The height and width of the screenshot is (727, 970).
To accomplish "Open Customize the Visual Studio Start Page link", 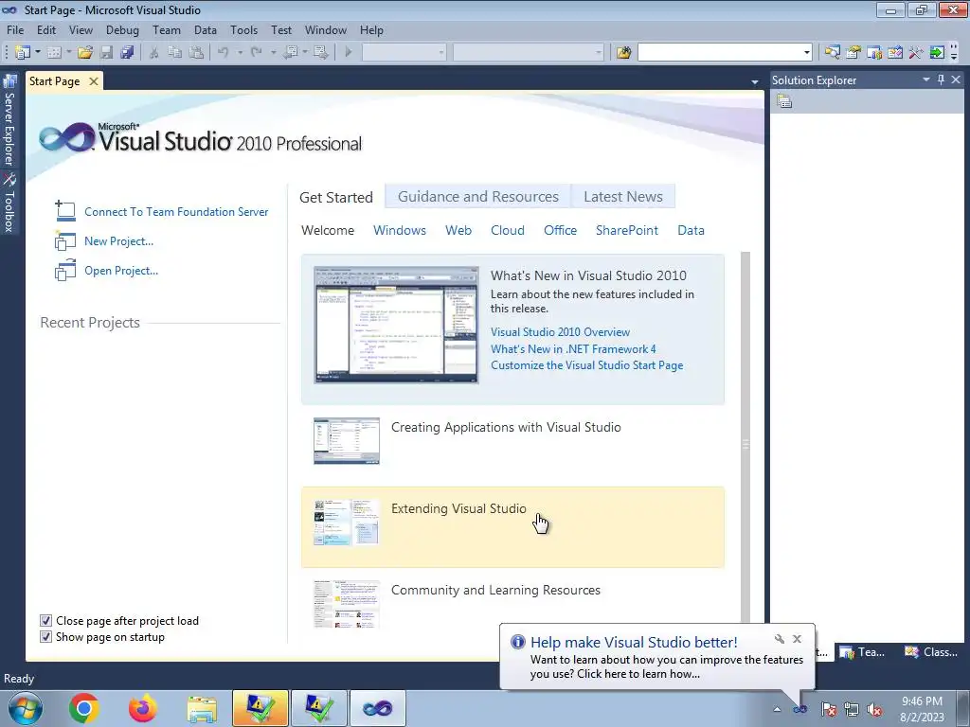I will pyautogui.click(x=587, y=364).
